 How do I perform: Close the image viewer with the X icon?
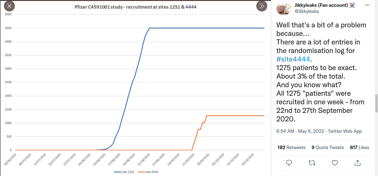(x=9, y=6)
